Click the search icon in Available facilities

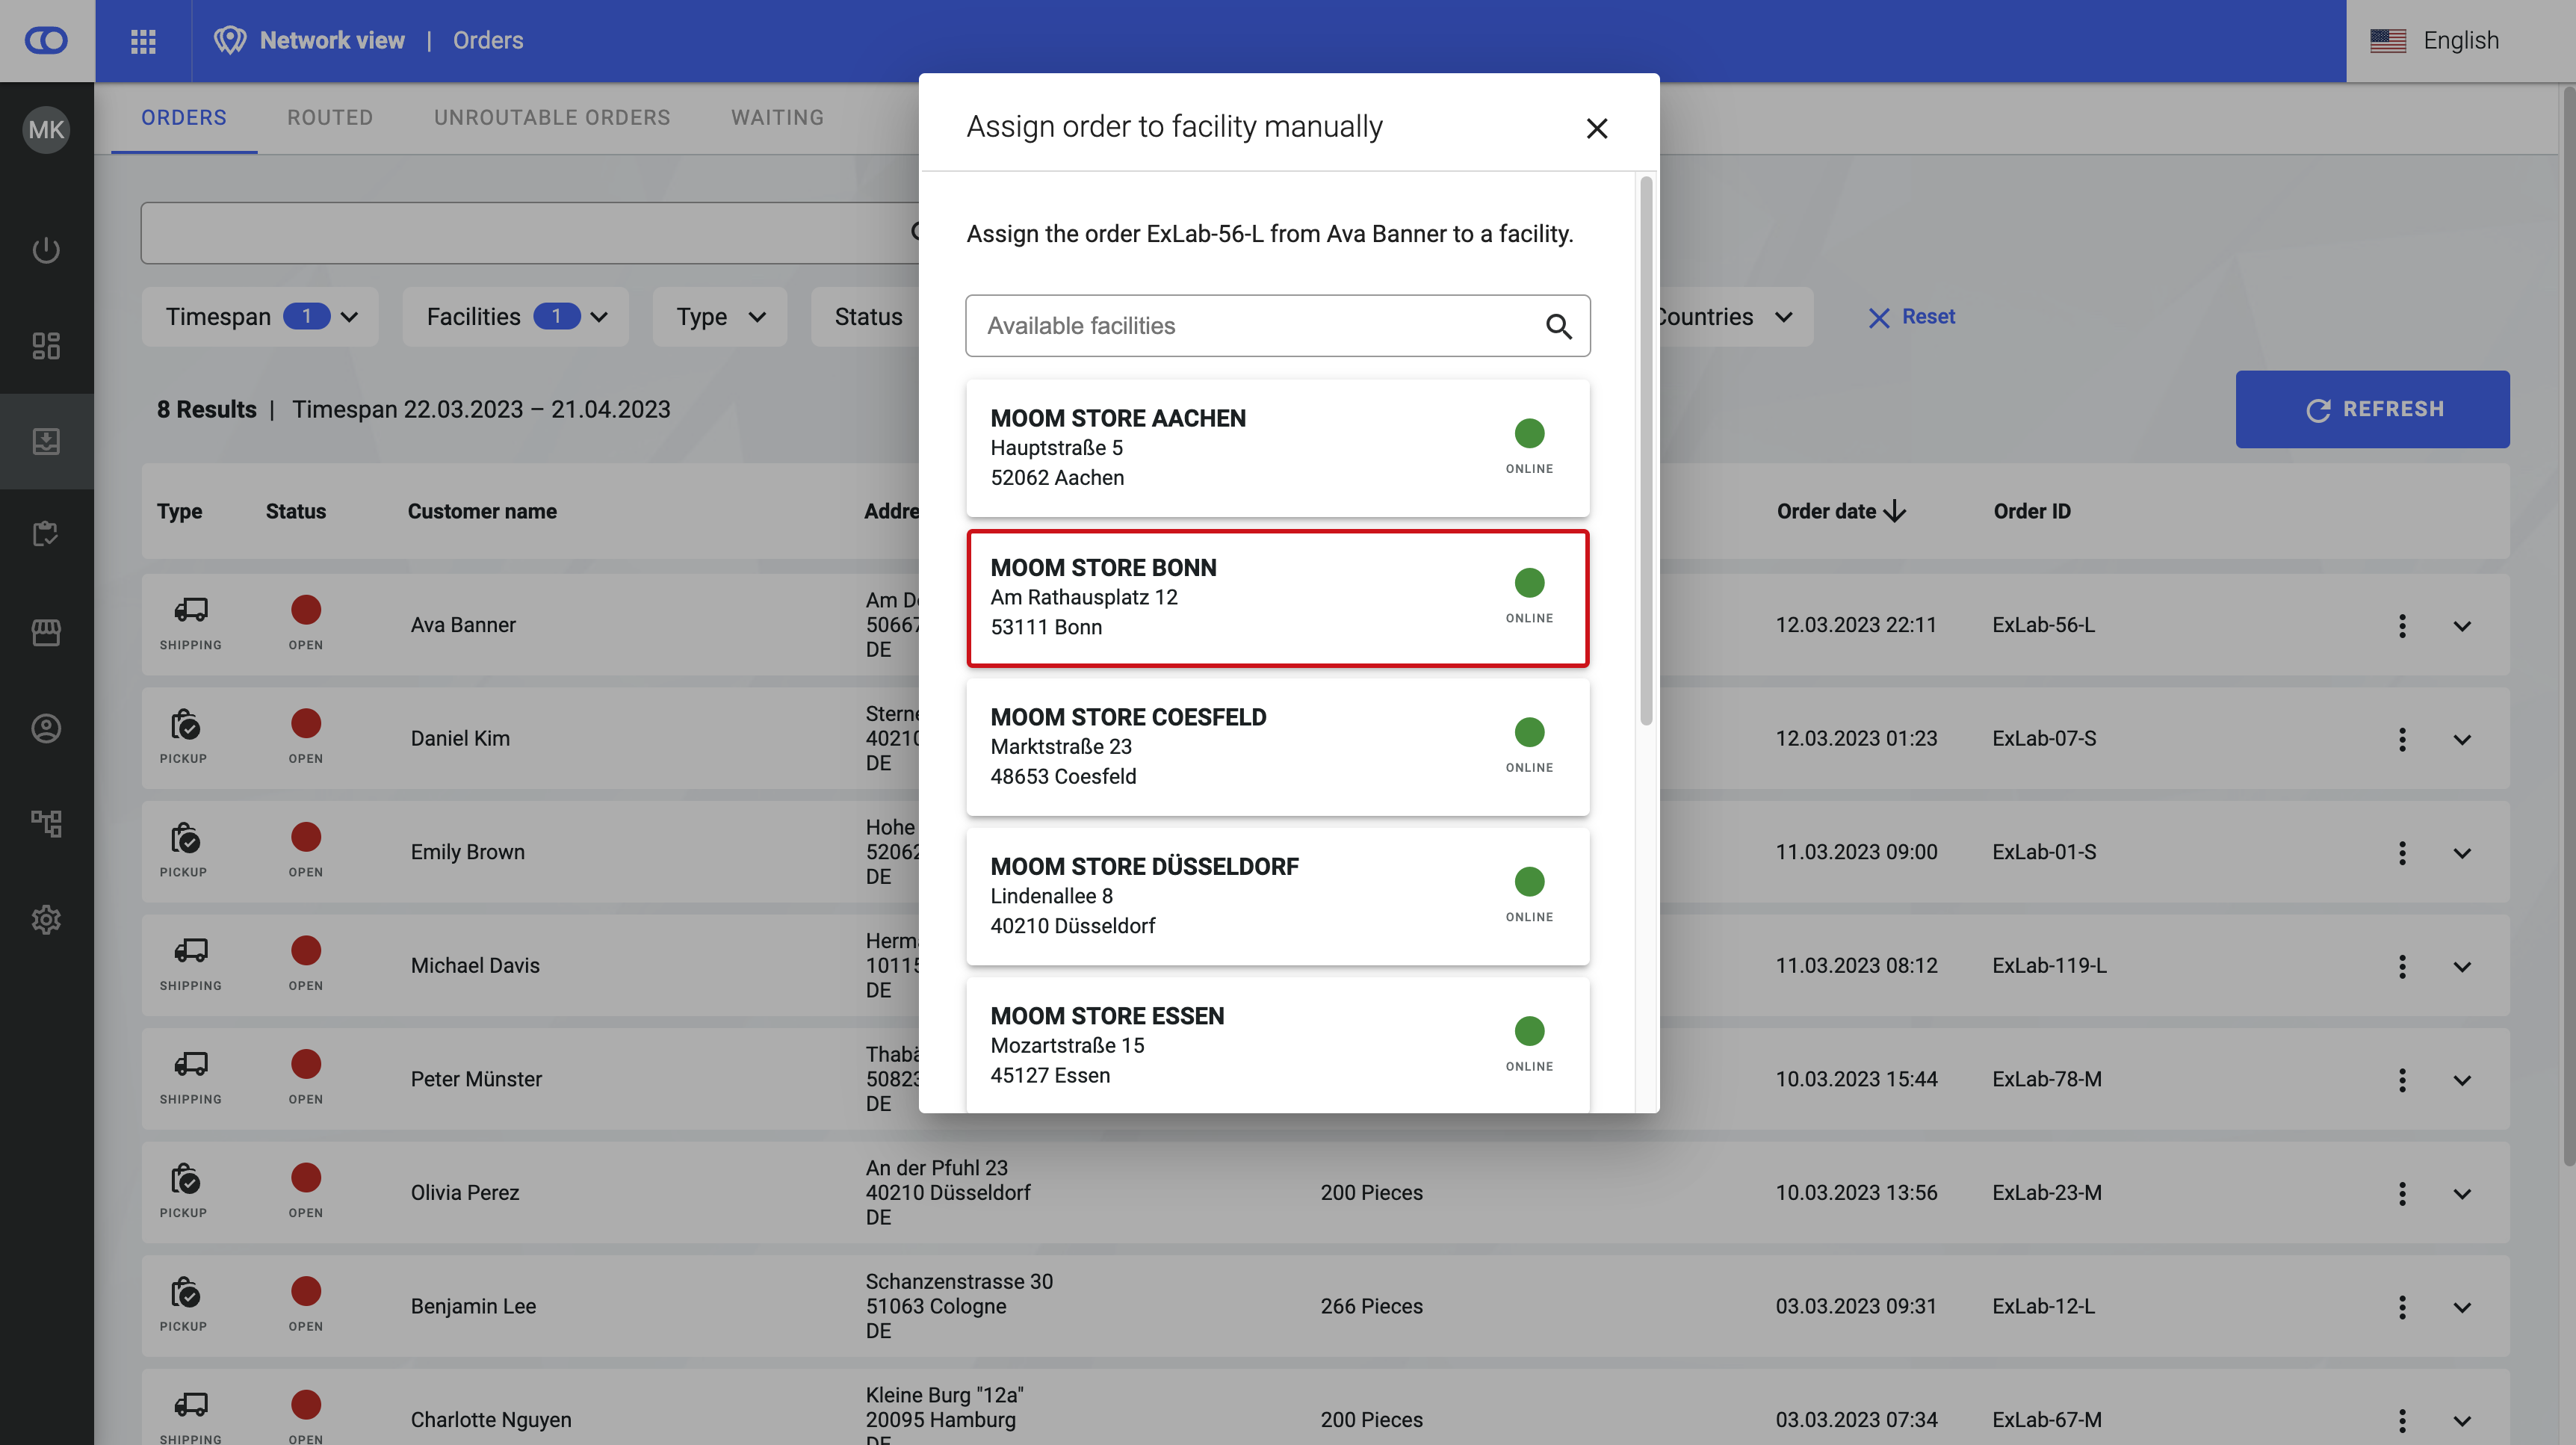click(x=1558, y=326)
